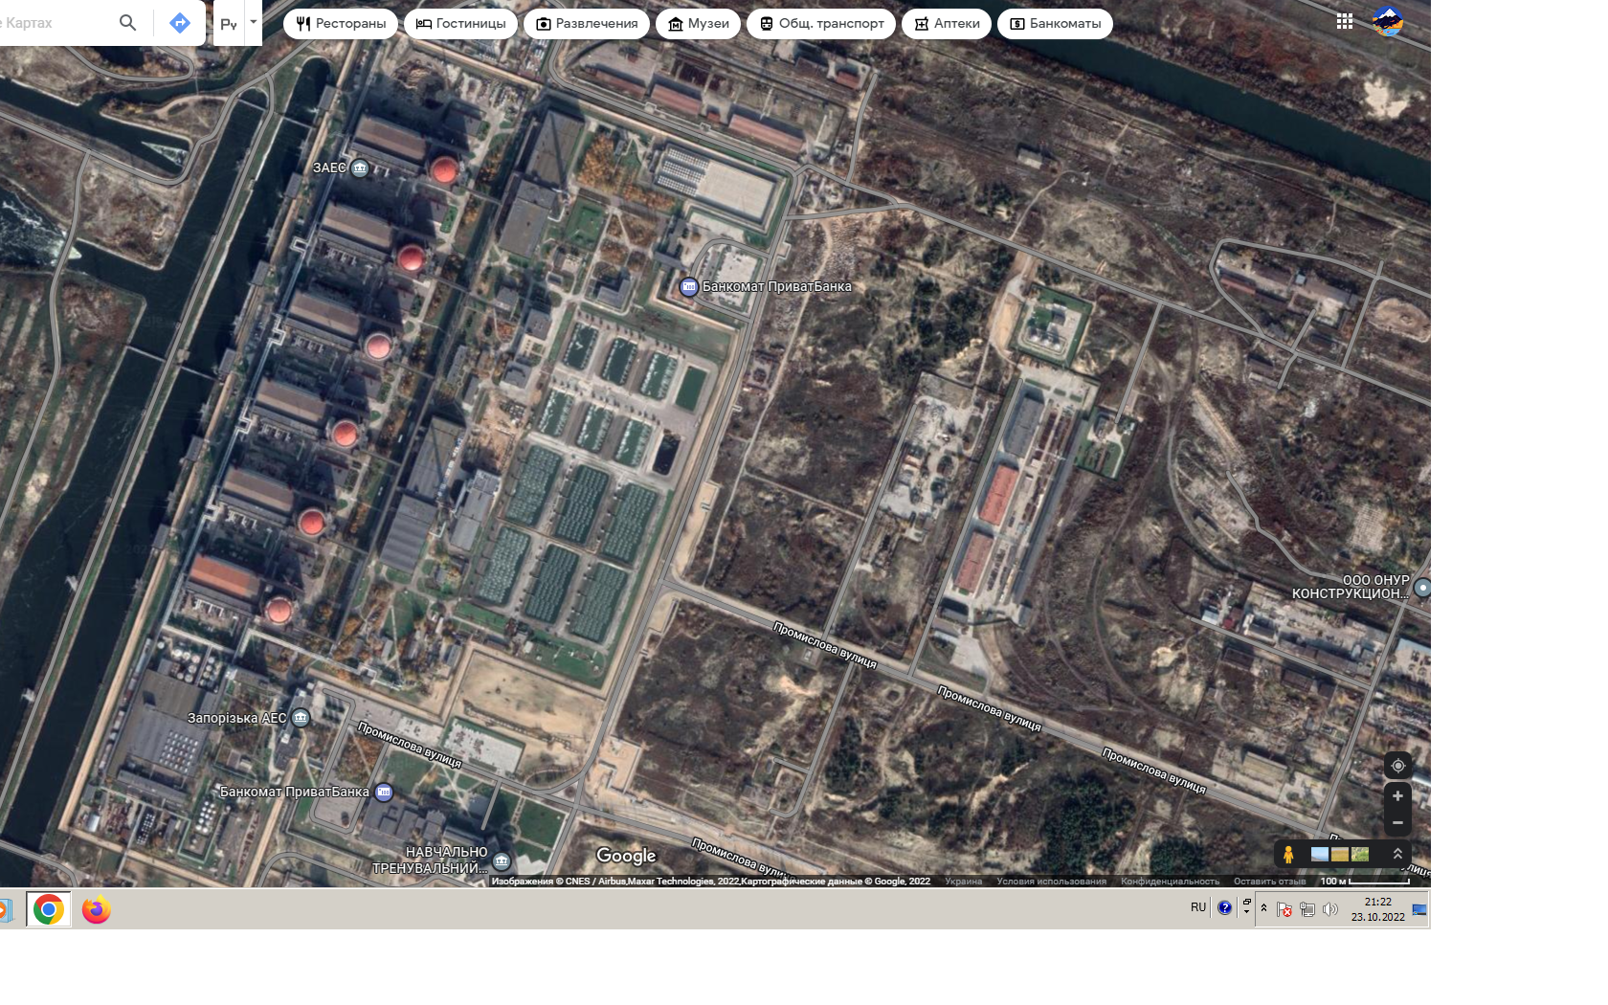Filter by Рестораны category

tap(341, 23)
